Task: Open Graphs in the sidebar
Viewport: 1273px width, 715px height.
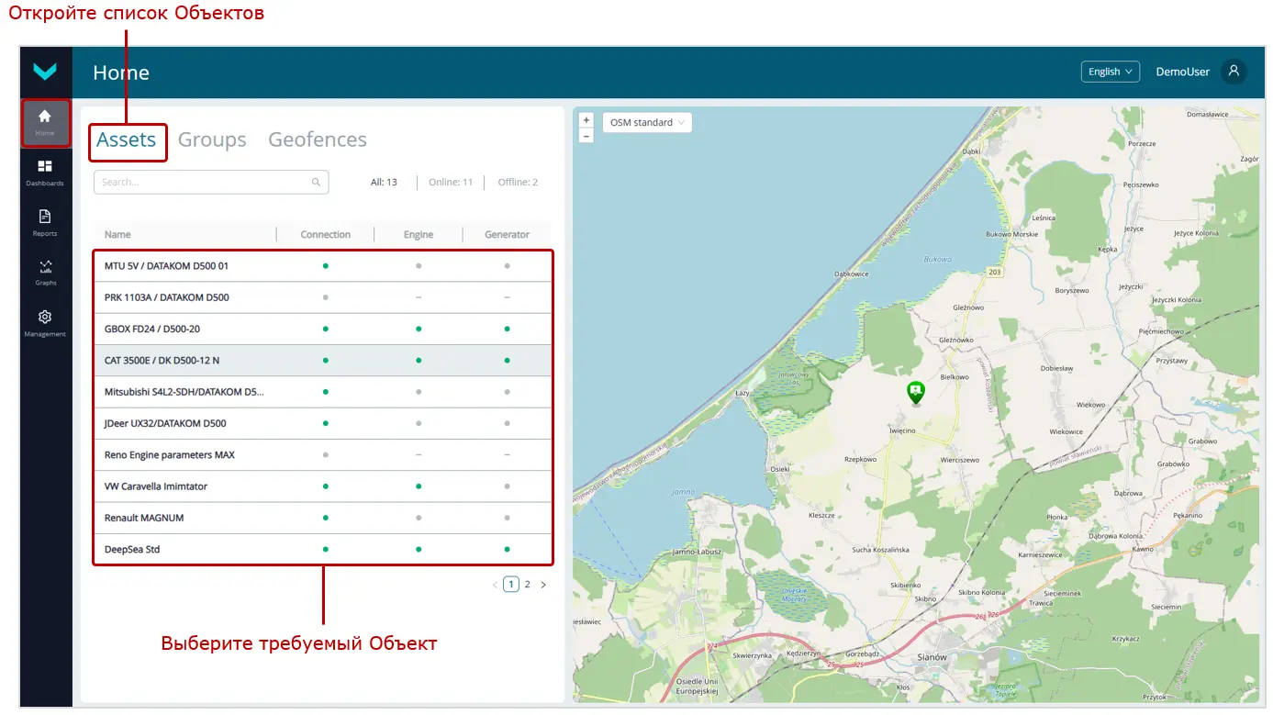Action: click(44, 271)
